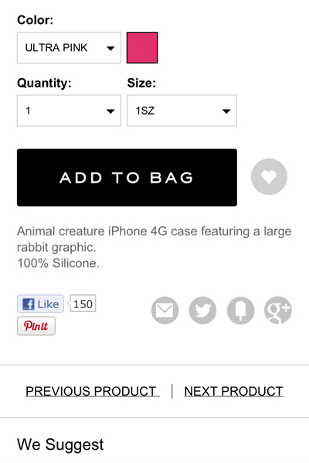Screen dimensions: 309x463
Task: Share product on Twitter bird icon
Action: click(202, 310)
